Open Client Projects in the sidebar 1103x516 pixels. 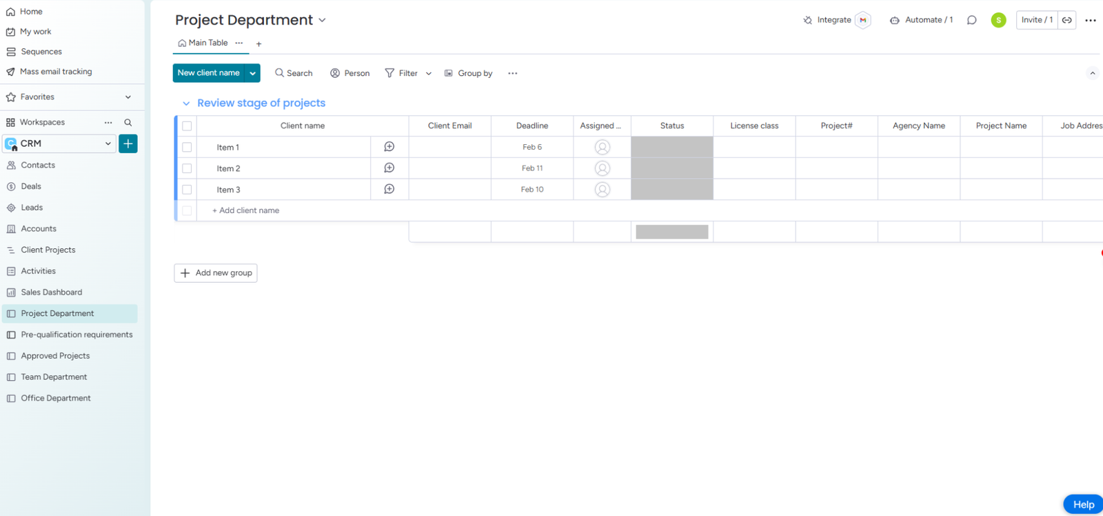point(48,250)
